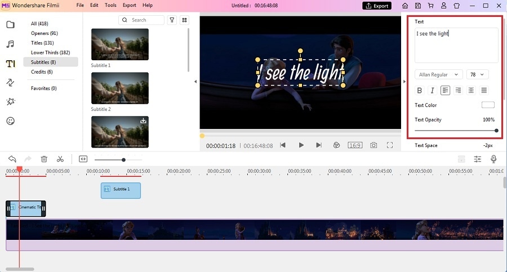The image size is (507, 272).
Task: Collapse the left media panel arrow
Action: click(195, 82)
